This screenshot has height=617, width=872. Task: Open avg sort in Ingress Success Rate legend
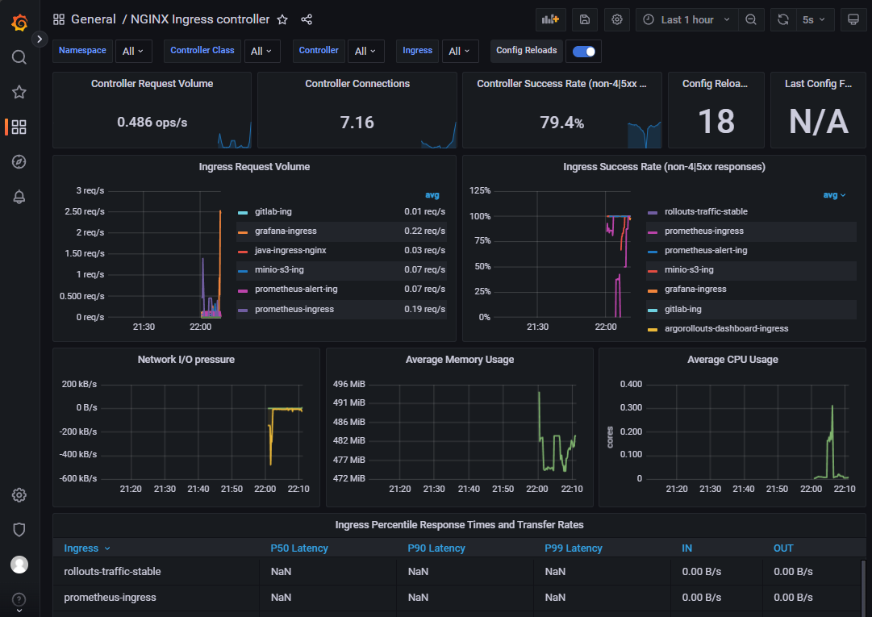pyautogui.click(x=834, y=195)
